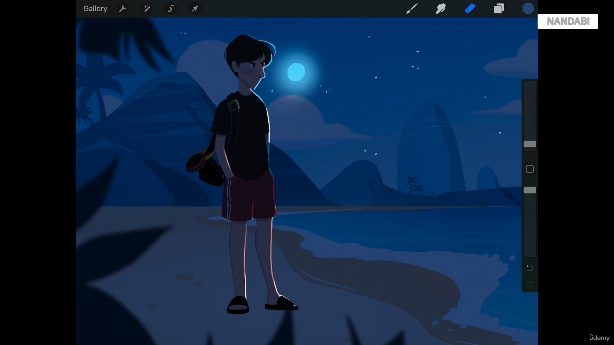
Task: Activate the Selection S-shaped tool
Action: tap(171, 9)
